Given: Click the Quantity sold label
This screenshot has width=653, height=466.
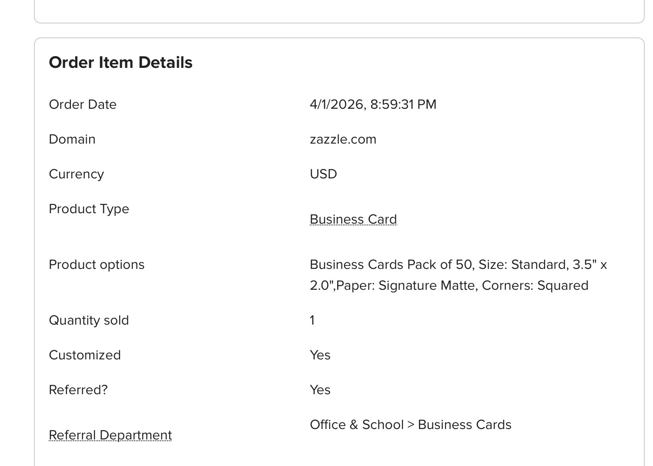Looking at the screenshot, I should (x=89, y=320).
